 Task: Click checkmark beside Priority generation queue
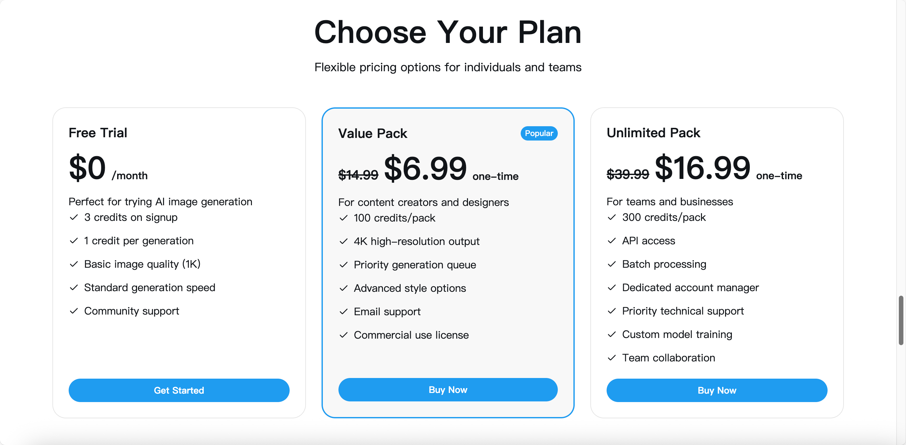click(343, 264)
